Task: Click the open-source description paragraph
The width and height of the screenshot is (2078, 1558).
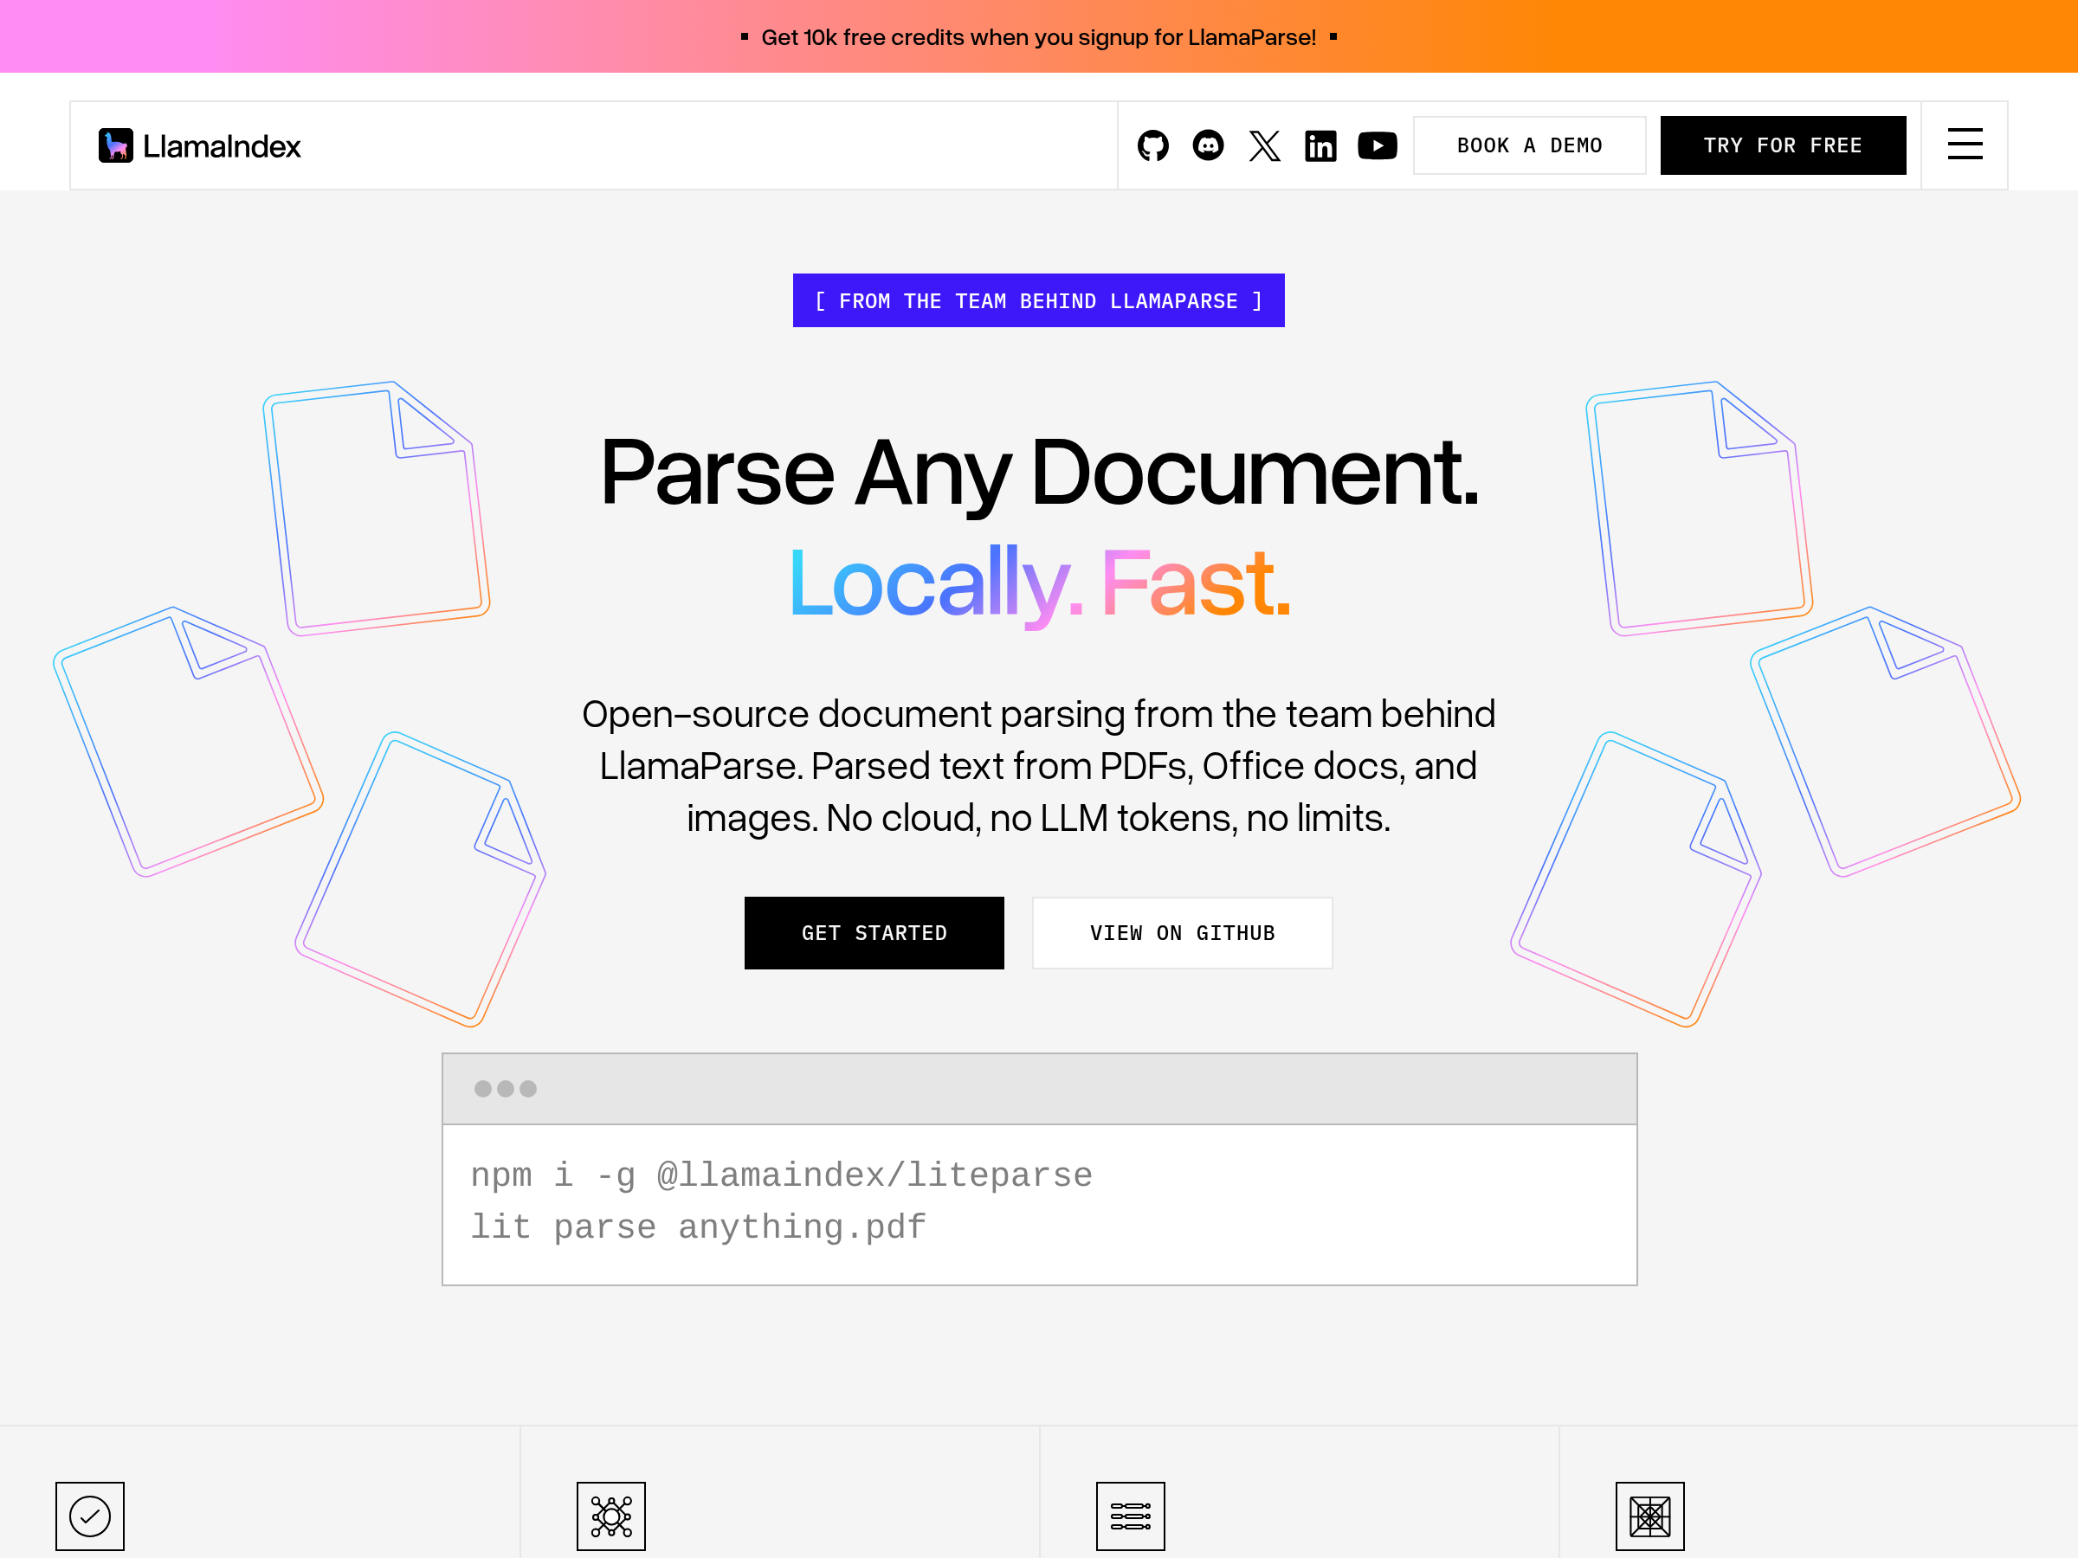Action: click(1039, 766)
